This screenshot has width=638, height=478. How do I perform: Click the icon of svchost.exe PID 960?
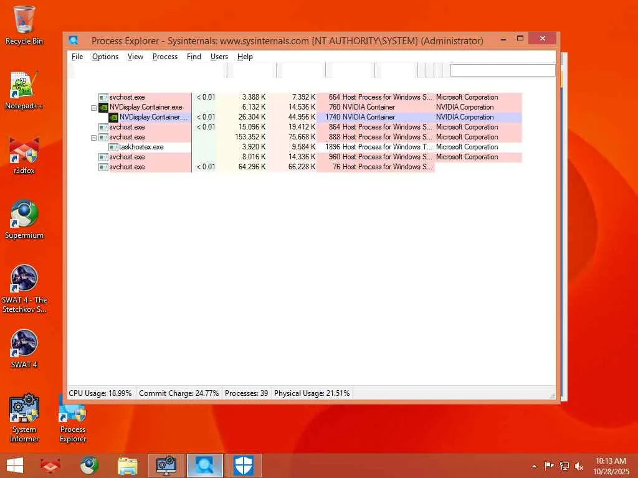coord(103,157)
